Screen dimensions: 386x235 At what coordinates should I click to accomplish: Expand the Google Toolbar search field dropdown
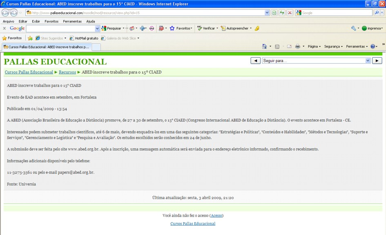click(x=97, y=29)
